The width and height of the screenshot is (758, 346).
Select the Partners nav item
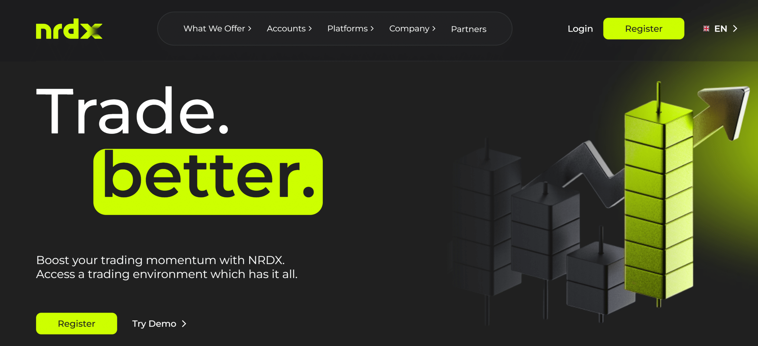pos(469,29)
